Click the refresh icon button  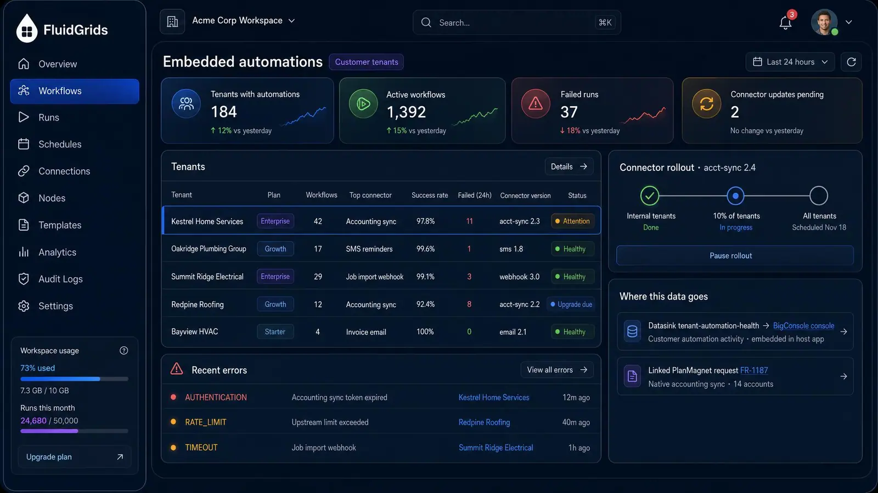[x=851, y=62]
